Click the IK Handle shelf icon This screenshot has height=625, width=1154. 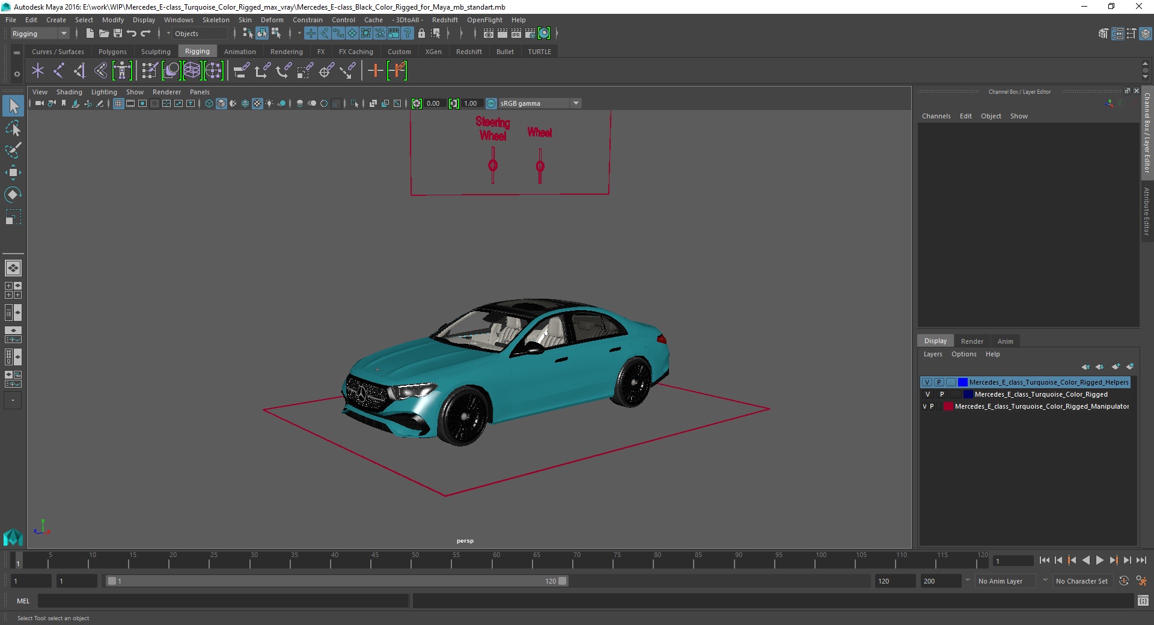tap(79, 71)
